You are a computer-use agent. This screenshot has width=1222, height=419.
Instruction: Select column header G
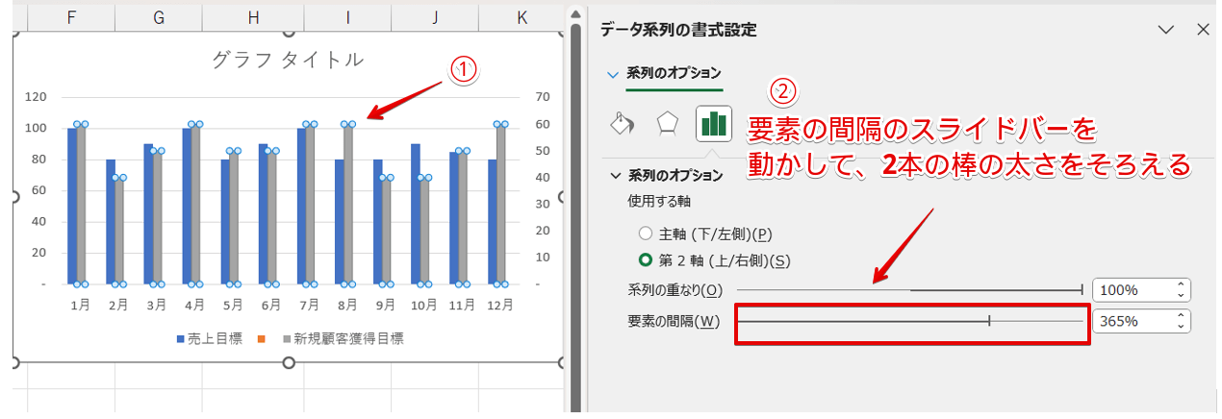[158, 16]
